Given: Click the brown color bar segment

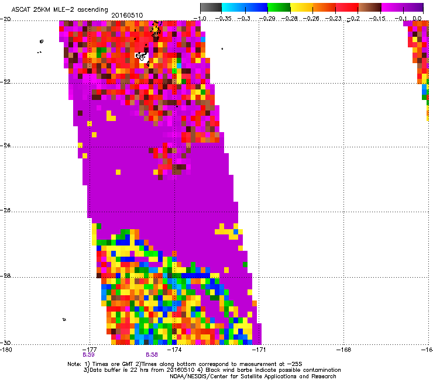Looking at the screenshot, I should (370, 7).
